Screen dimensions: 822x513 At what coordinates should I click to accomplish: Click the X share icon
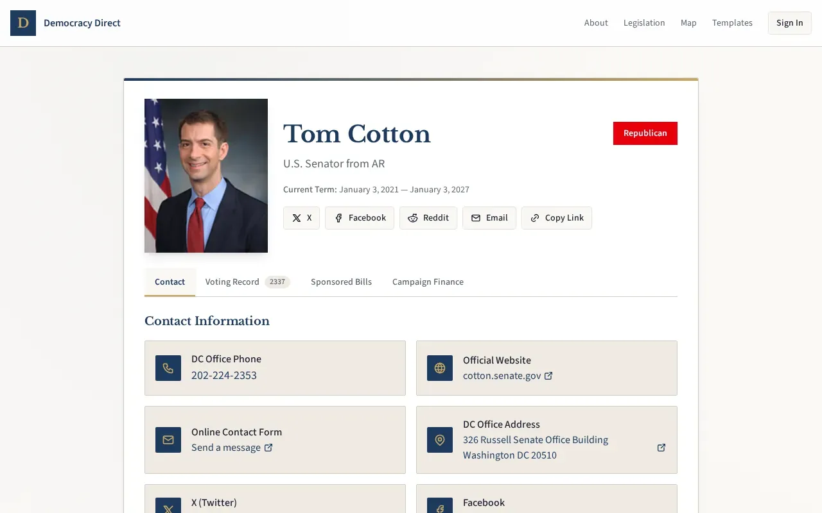tap(295, 218)
